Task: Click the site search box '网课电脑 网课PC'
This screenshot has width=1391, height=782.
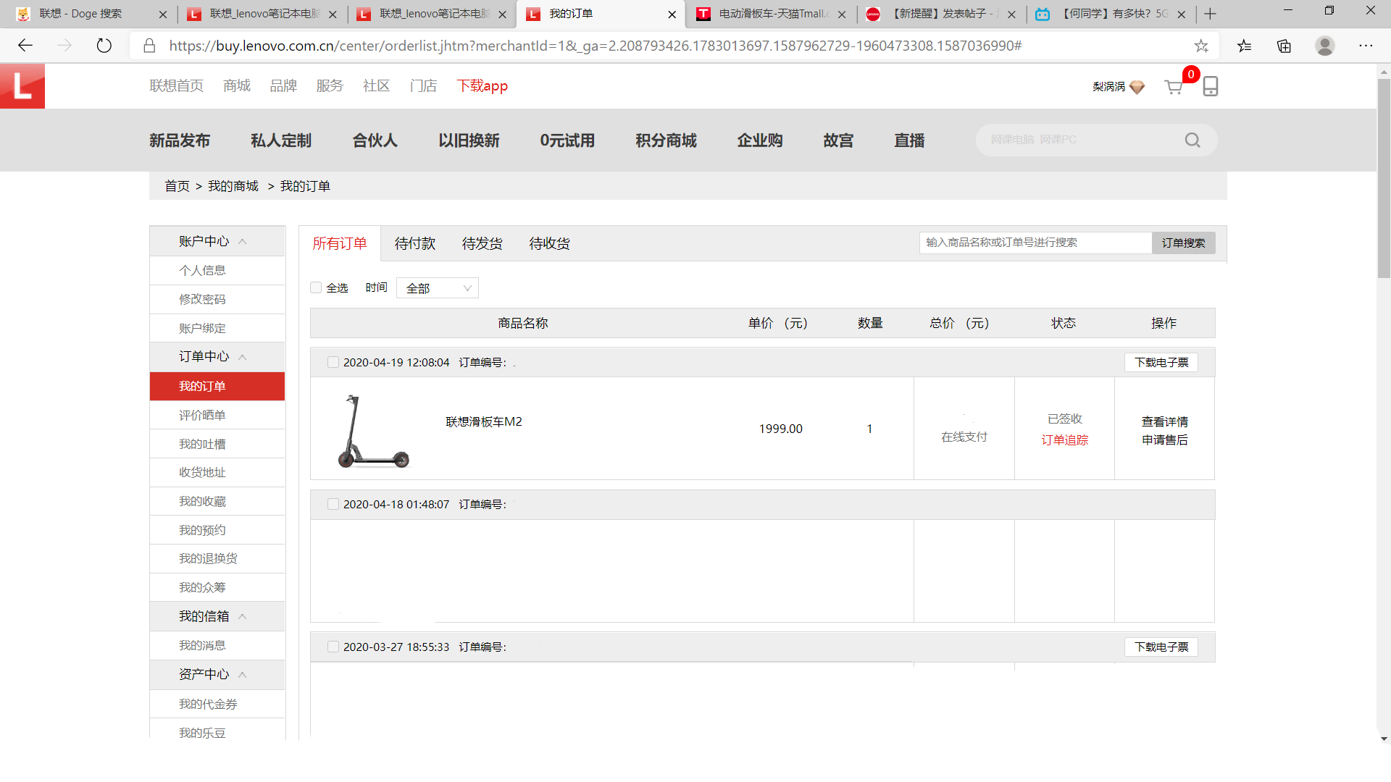Action: click(x=1079, y=140)
